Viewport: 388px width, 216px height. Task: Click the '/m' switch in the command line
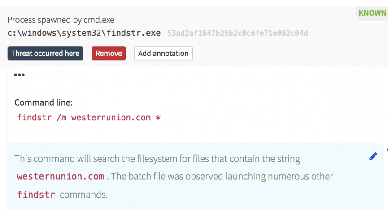coord(61,118)
